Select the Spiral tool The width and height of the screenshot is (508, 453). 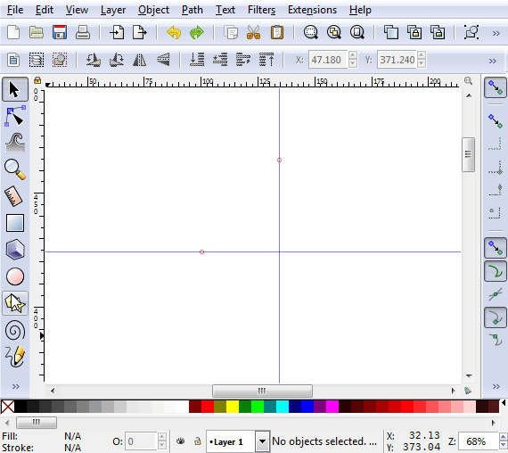point(15,331)
